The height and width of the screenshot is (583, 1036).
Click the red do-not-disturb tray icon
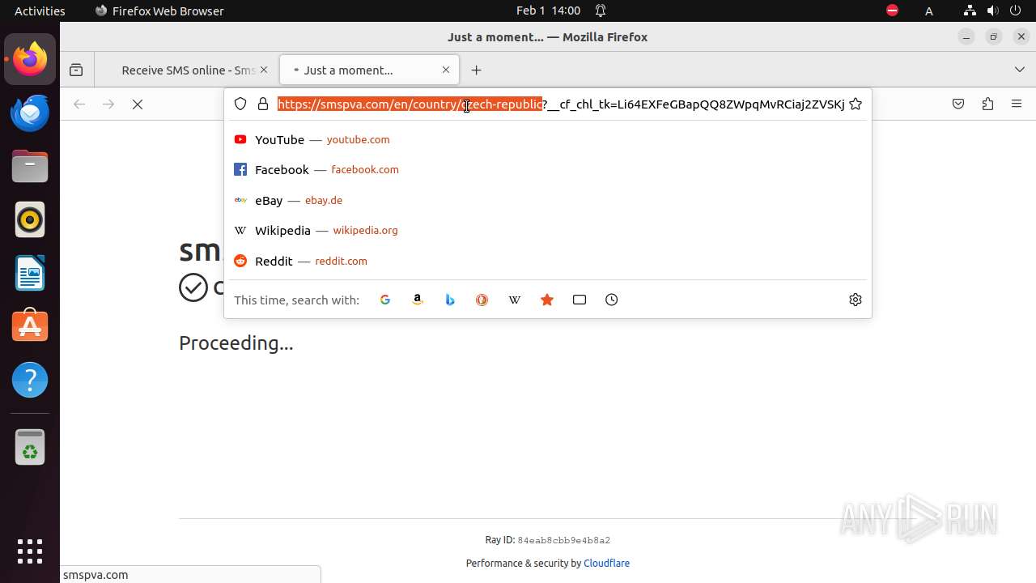[892, 11]
